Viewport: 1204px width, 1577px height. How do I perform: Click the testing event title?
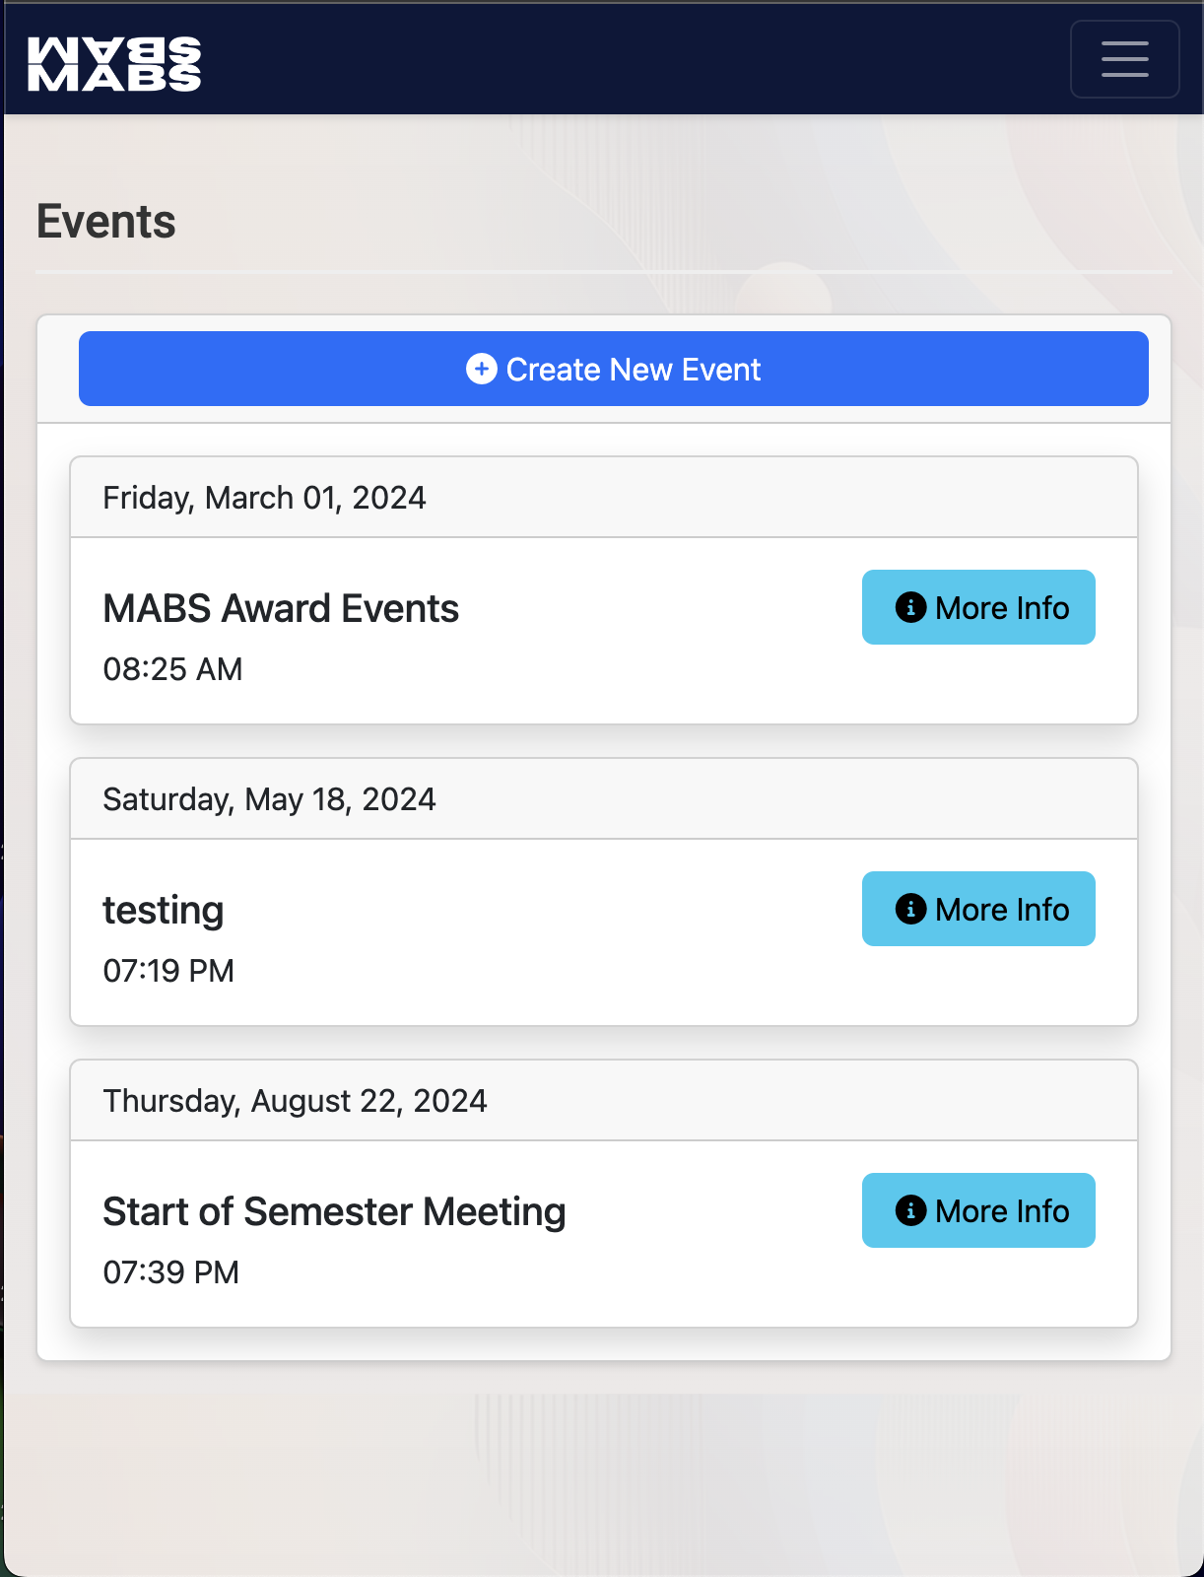(164, 911)
